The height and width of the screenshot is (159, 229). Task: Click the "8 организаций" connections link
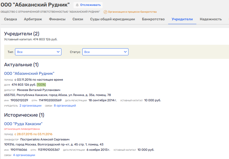(65, 106)
